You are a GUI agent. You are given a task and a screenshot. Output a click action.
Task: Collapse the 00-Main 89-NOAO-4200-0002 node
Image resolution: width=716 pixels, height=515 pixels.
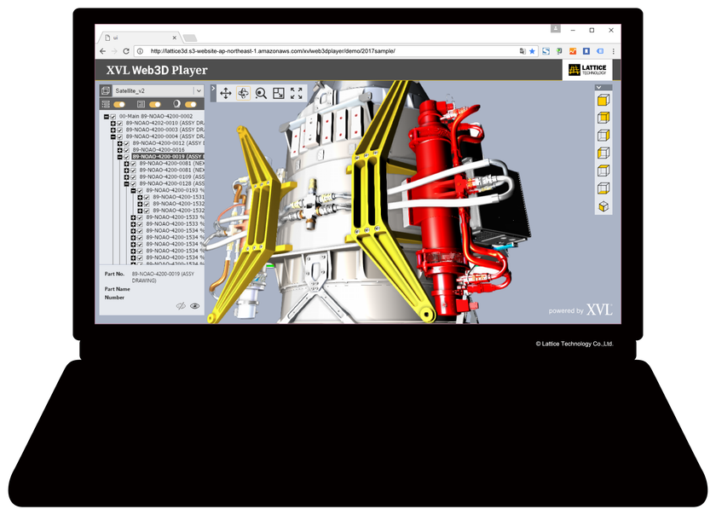pyautogui.click(x=107, y=117)
